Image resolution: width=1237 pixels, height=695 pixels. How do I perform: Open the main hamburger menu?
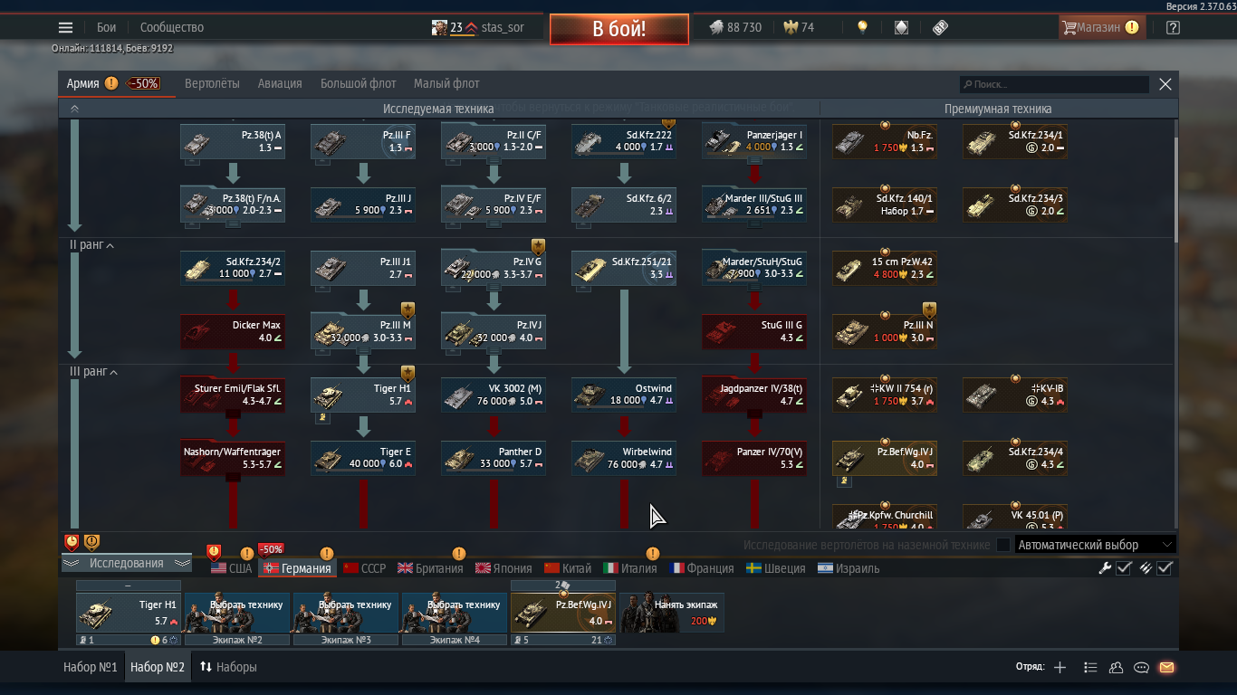pyautogui.click(x=65, y=27)
